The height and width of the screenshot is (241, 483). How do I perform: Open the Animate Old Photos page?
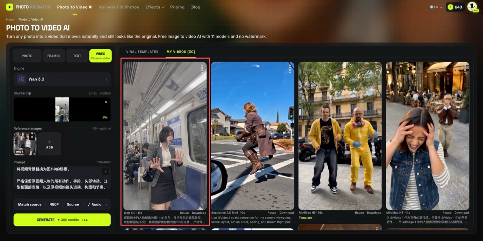pos(119,7)
